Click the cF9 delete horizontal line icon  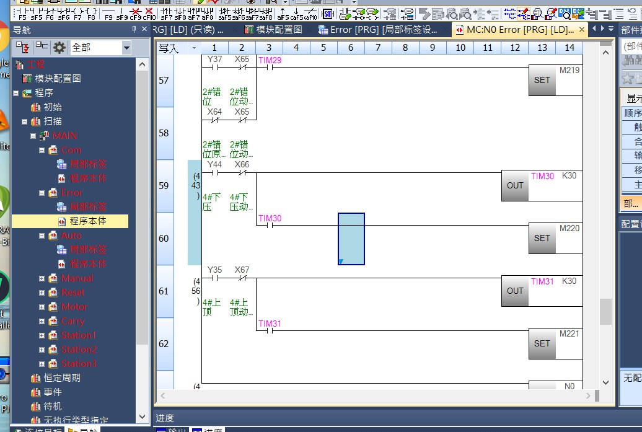[136, 14]
